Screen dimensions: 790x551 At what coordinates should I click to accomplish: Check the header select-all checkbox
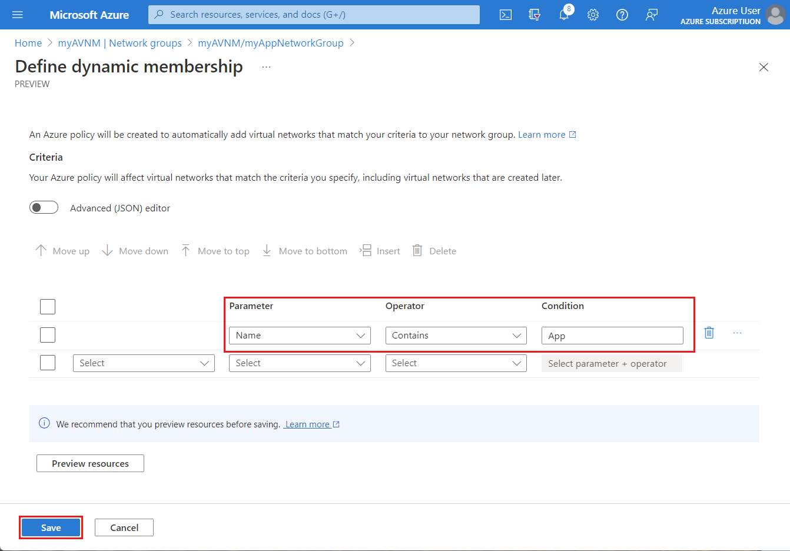pyautogui.click(x=48, y=307)
